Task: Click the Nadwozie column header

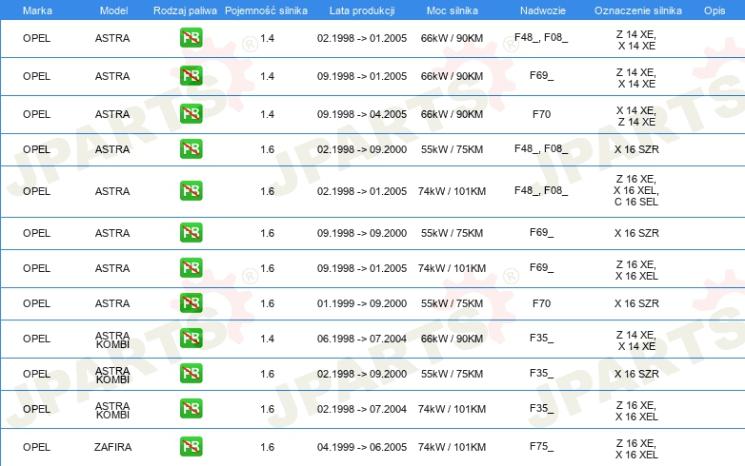Action: [543, 10]
